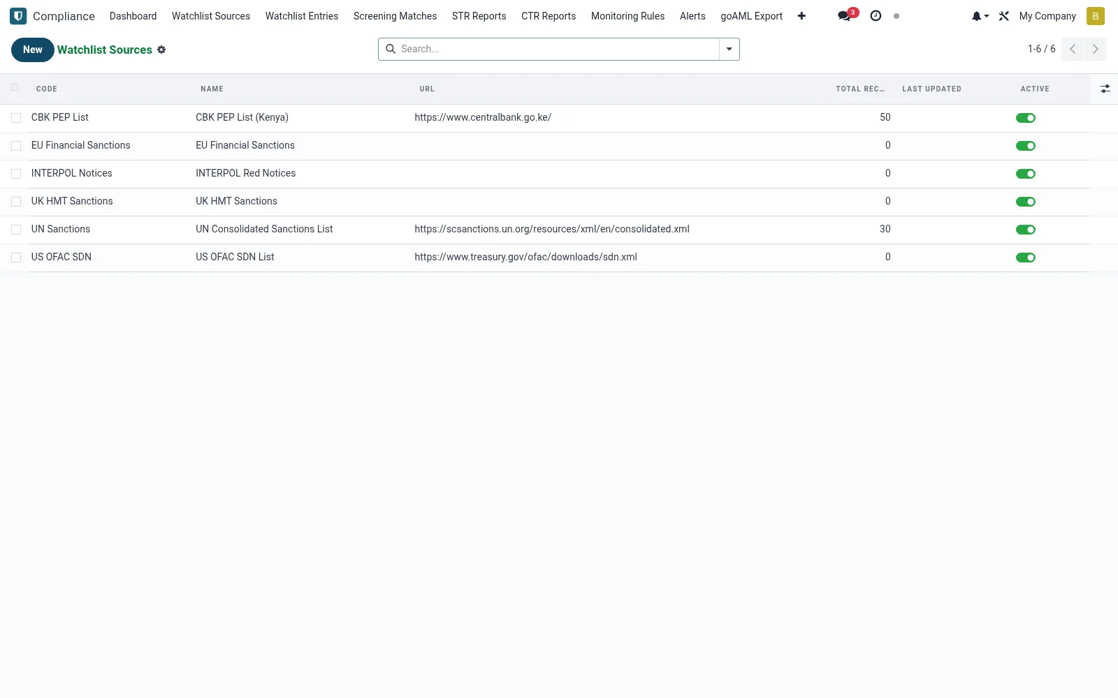The image size is (1118, 698).
Task: Focus the Search input field
Action: (x=558, y=49)
